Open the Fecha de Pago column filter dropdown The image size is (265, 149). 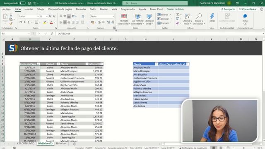point(38,64)
